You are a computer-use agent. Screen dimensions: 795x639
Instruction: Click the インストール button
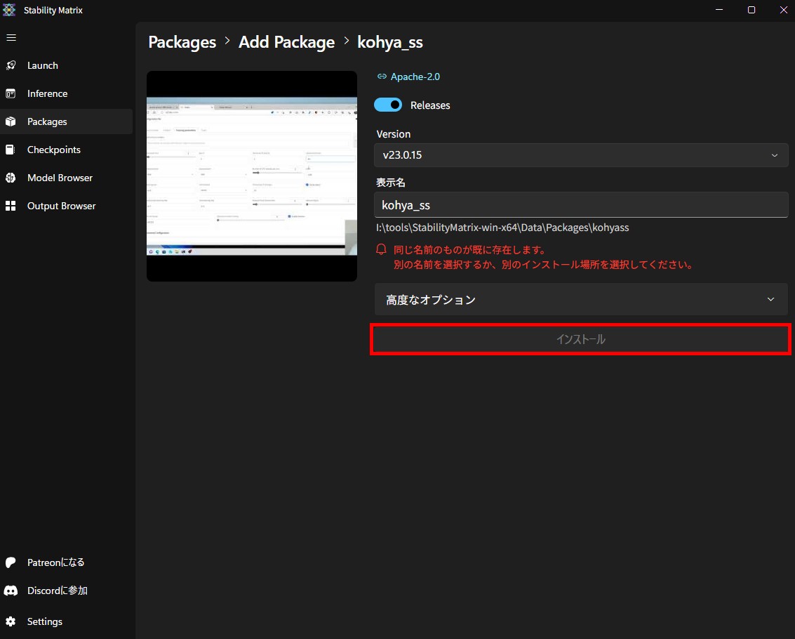coord(580,339)
